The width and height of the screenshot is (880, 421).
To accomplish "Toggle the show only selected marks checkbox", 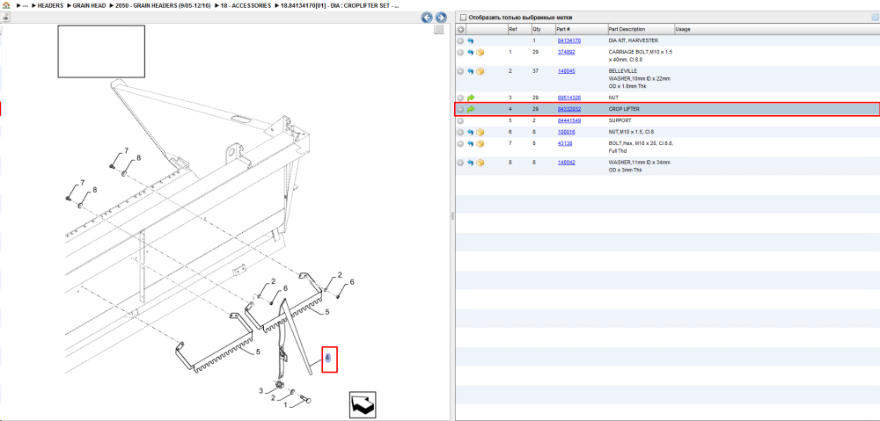I will 463,18.
